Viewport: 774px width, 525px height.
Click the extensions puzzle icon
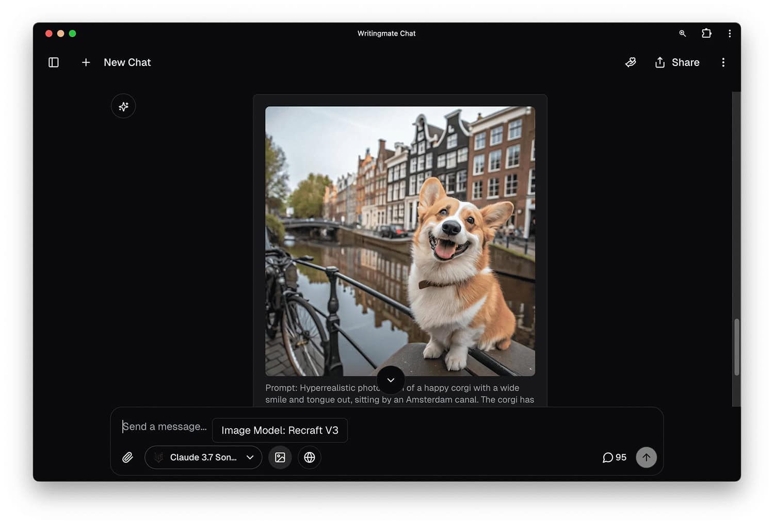coord(706,33)
